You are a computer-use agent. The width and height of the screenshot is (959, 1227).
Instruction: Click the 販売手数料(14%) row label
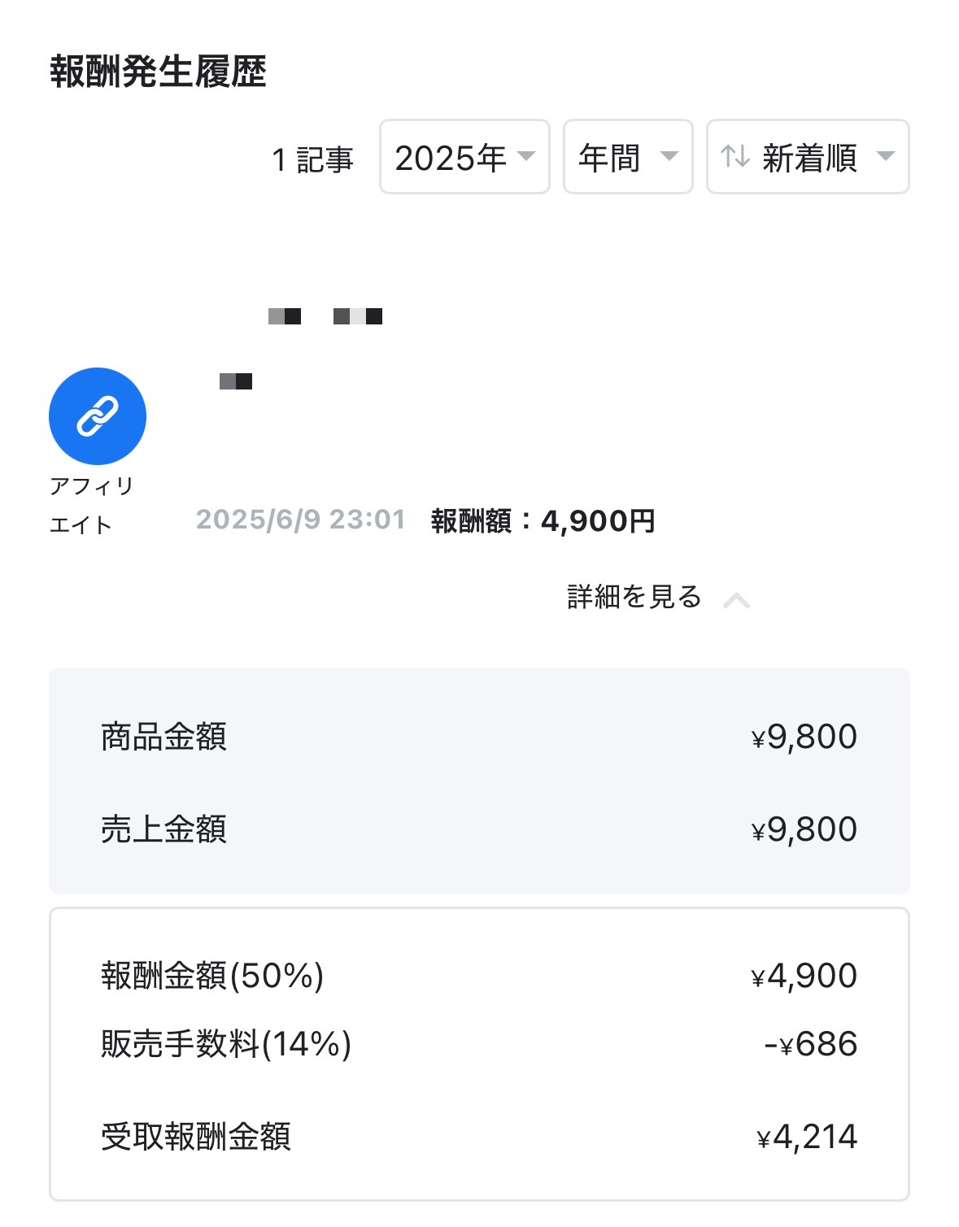[x=226, y=1044]
